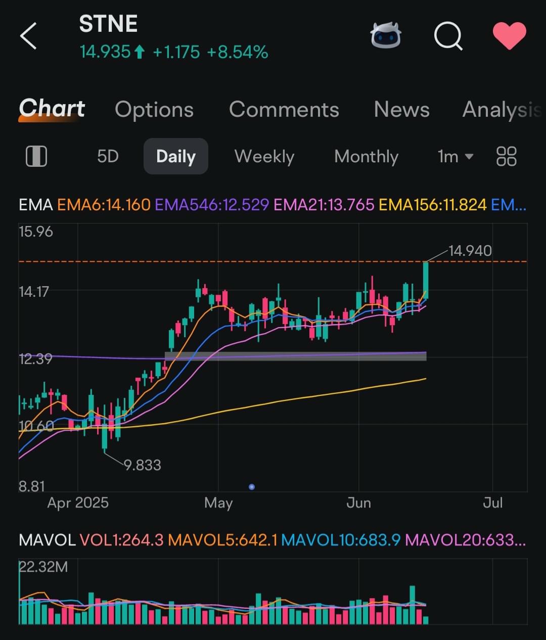This screenshot has height=640, width=546.
Task: Tap the EMA21:13.765 value
Action: (x=324, y=205)
